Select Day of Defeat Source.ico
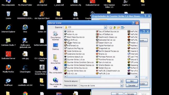This screenshot has height=95, width=169. (x=107, y=31)
